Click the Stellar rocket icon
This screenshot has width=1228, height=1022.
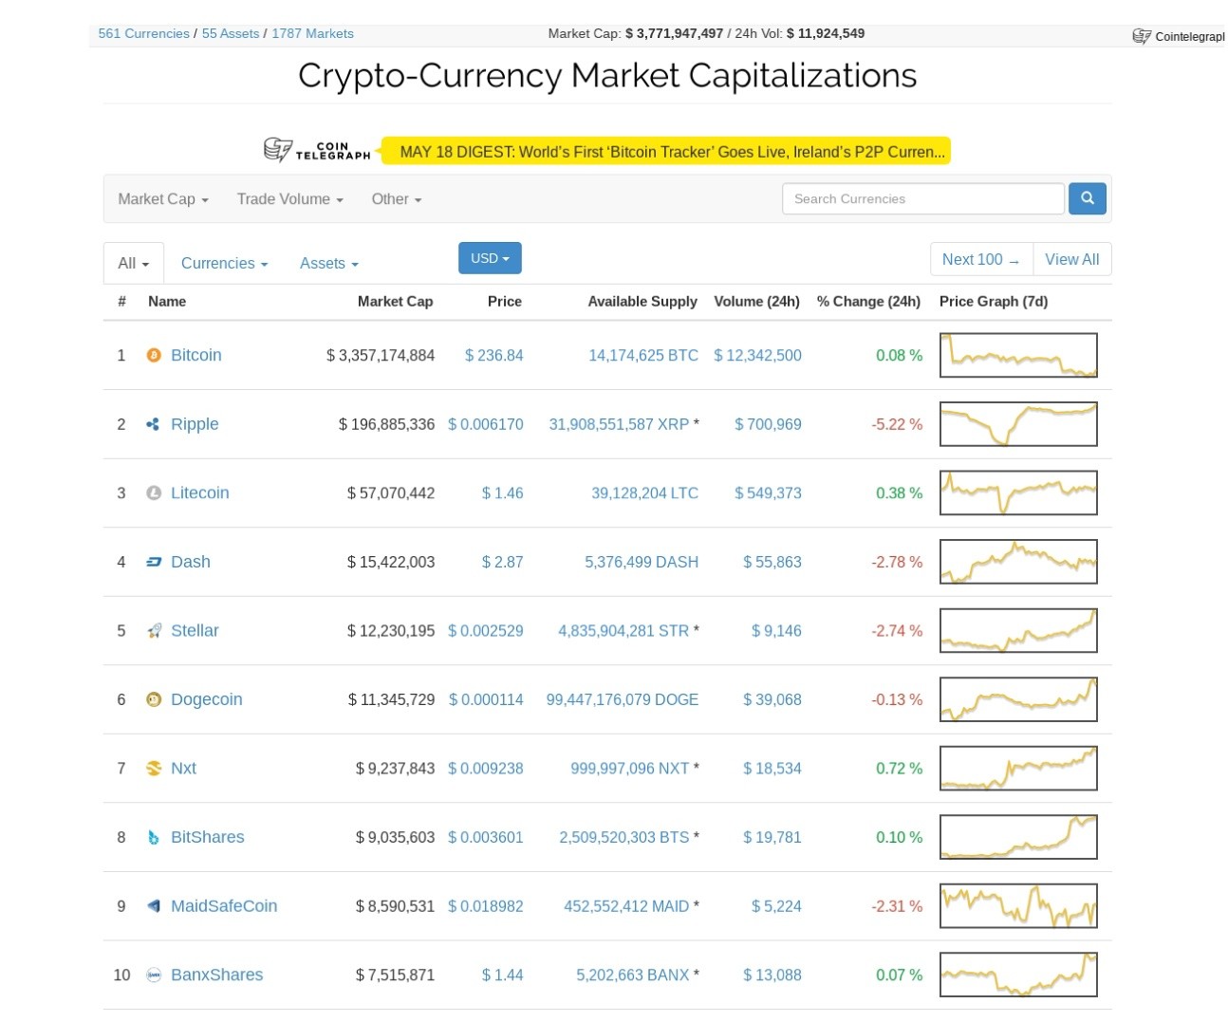(x=154, y=630)
